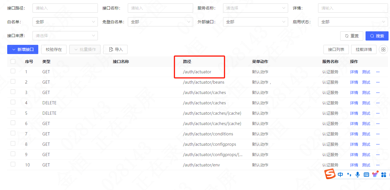Image resolution: width=390 pixels, height=190 pixels.
Task: Check the checkbox for row 1
Action: coord(13,71)
